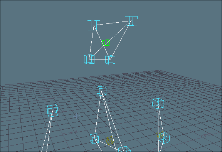Select white edge joining the two upper quad cubes

[113, 23]
